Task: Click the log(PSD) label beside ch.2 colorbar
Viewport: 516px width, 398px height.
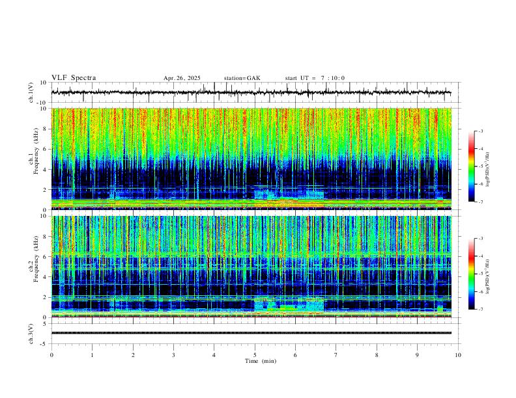Action: coord(487,277)
